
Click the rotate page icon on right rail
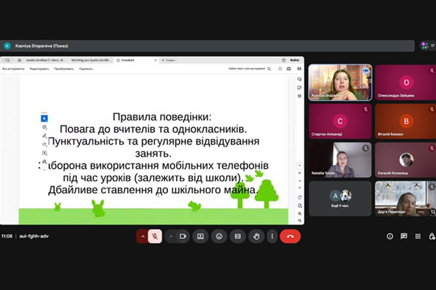click(x=299, y=198)
